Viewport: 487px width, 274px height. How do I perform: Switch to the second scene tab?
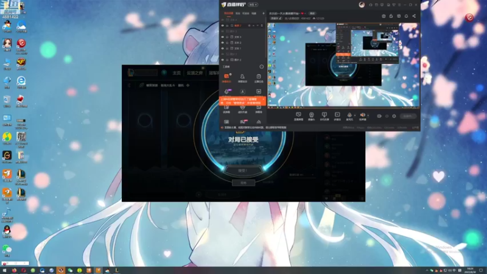click(x=237, y=13)
